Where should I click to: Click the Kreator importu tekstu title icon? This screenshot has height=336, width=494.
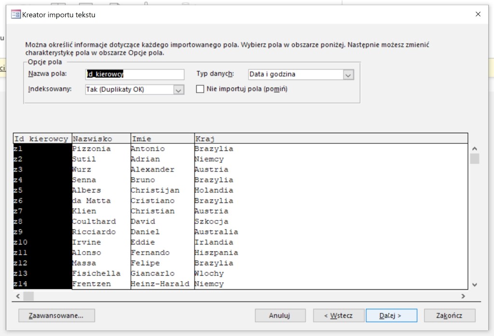click(15, 14)
